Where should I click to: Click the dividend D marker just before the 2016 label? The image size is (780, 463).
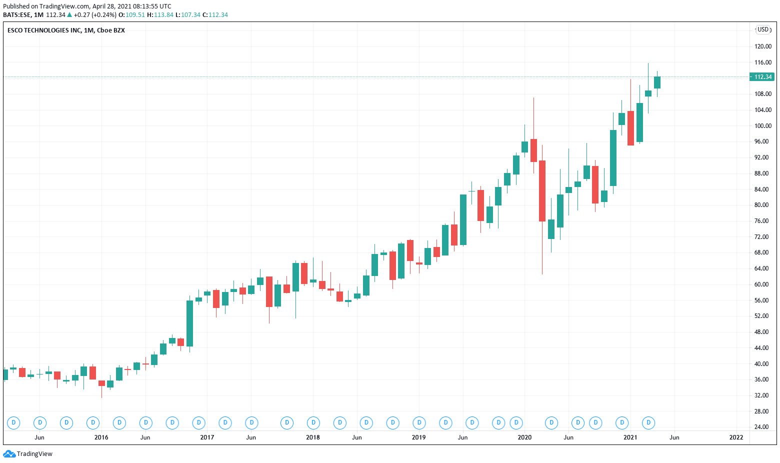click(x=93, y=423)
